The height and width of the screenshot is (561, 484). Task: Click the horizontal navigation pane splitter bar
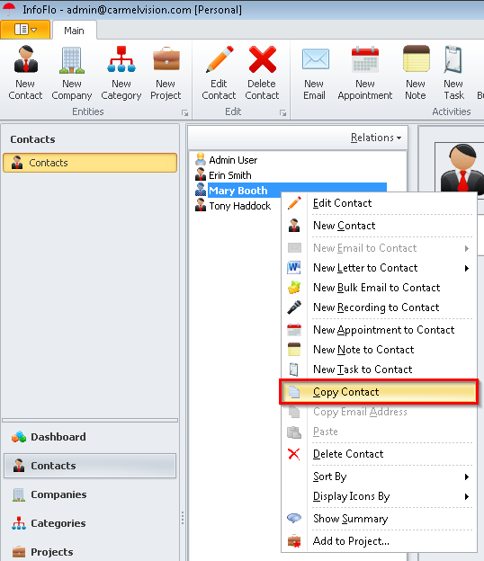coord(90,420)
